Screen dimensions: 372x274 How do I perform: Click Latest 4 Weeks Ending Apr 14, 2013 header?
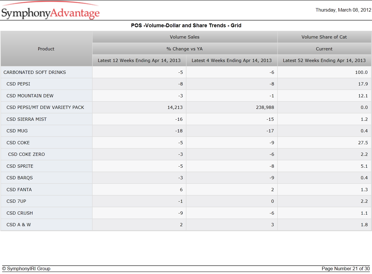pyautogui.click(x=232, y=60)
